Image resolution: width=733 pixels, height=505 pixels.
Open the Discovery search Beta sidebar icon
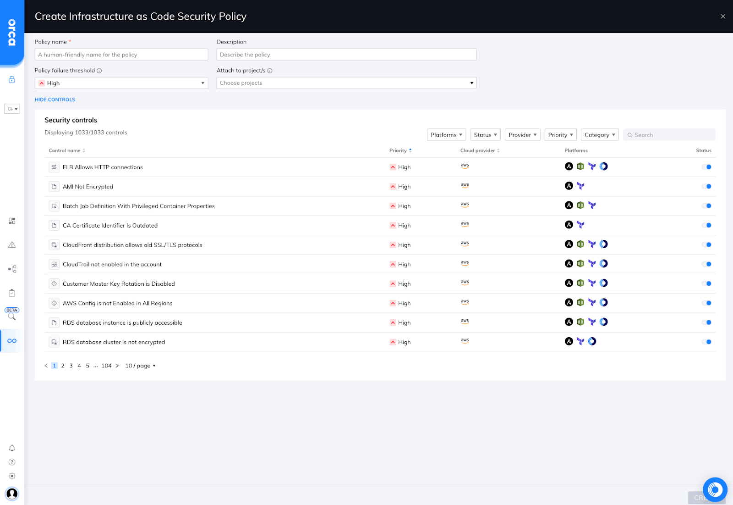[11, 316]
